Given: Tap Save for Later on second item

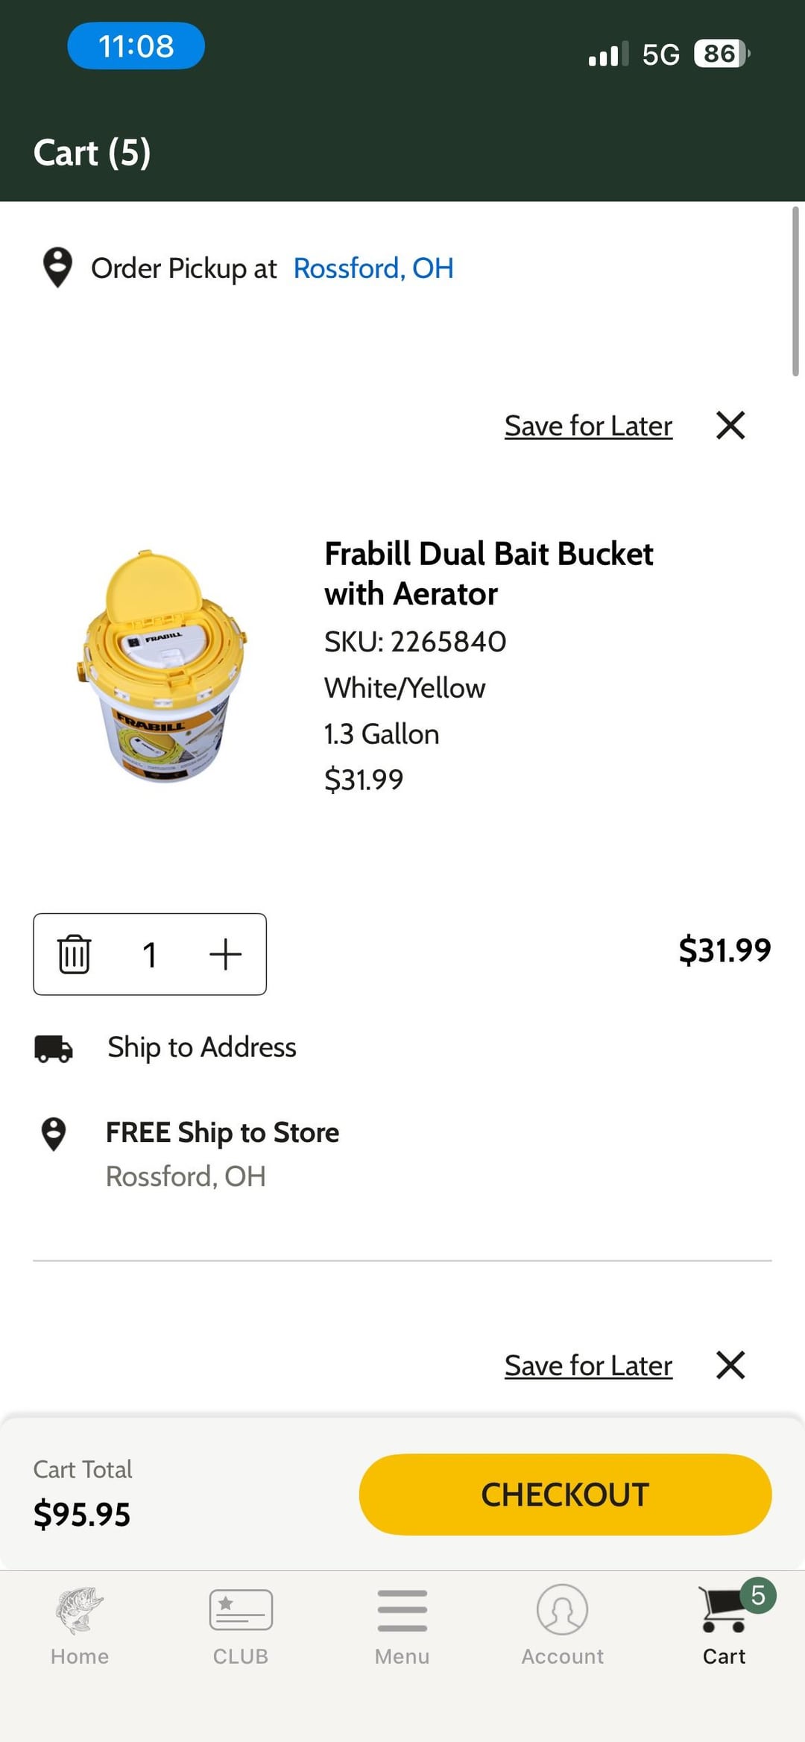Looking at the screenshot, I should [588, 1366].
